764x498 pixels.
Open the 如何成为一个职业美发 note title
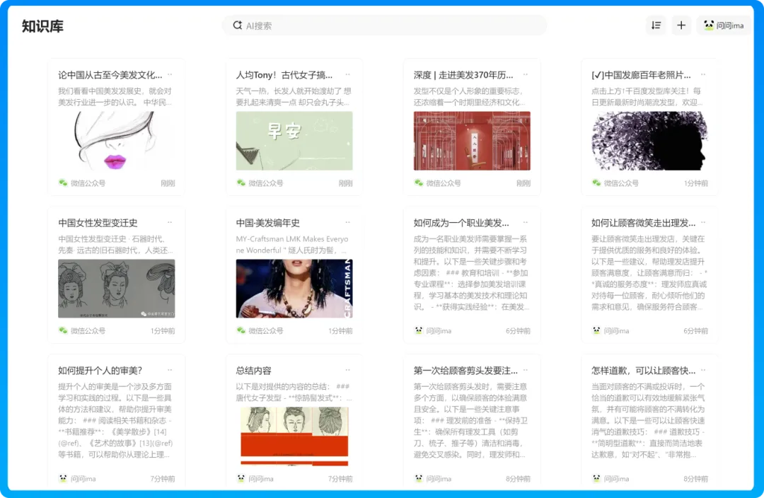coord(461,223)
